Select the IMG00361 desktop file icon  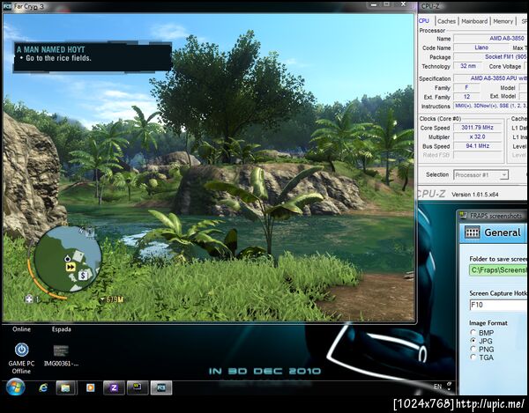click(61, 355)
